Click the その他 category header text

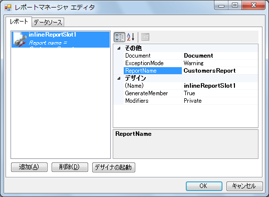[x=133, y=48]
